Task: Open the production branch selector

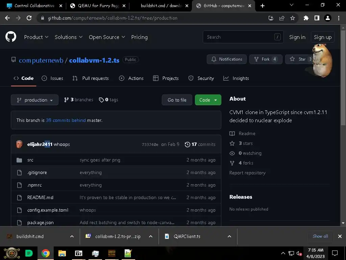Action: tap(35, 100)
